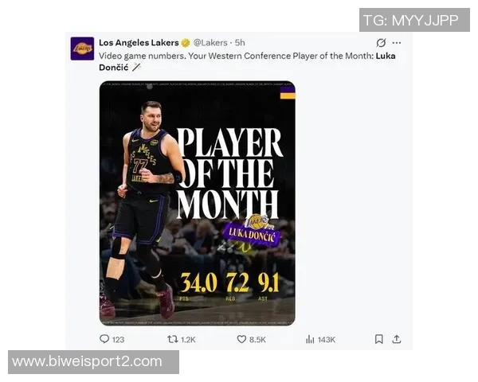Click the 8.5K likes count
Viewport: 478px width, 382px height.
(x=257, y=340)
